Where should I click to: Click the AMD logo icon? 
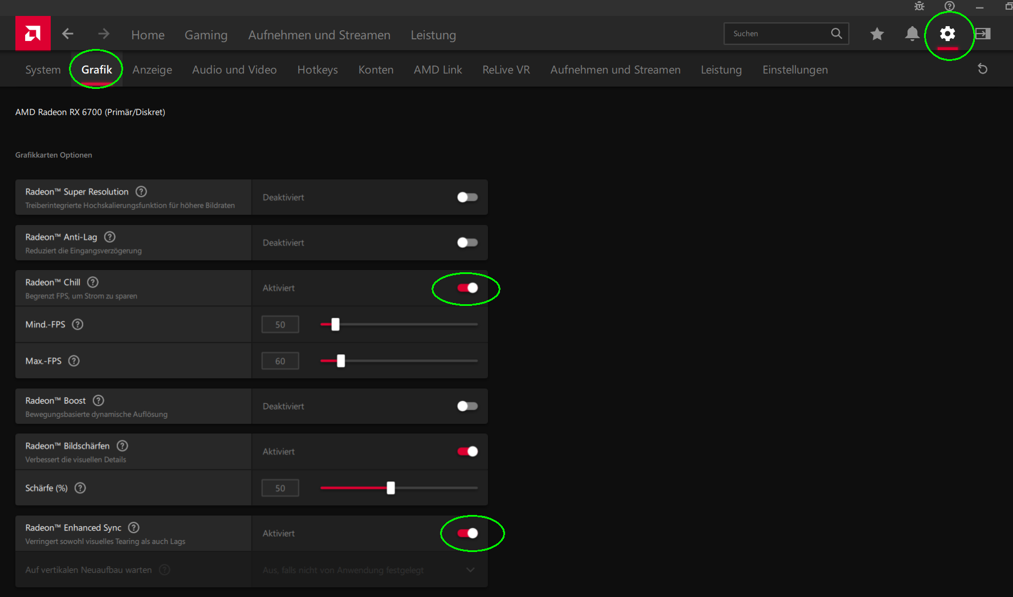(33, 34)
